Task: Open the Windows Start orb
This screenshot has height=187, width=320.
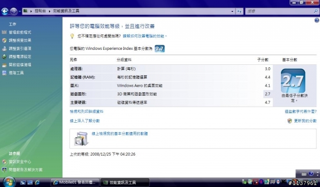Action: click(8, 182)
